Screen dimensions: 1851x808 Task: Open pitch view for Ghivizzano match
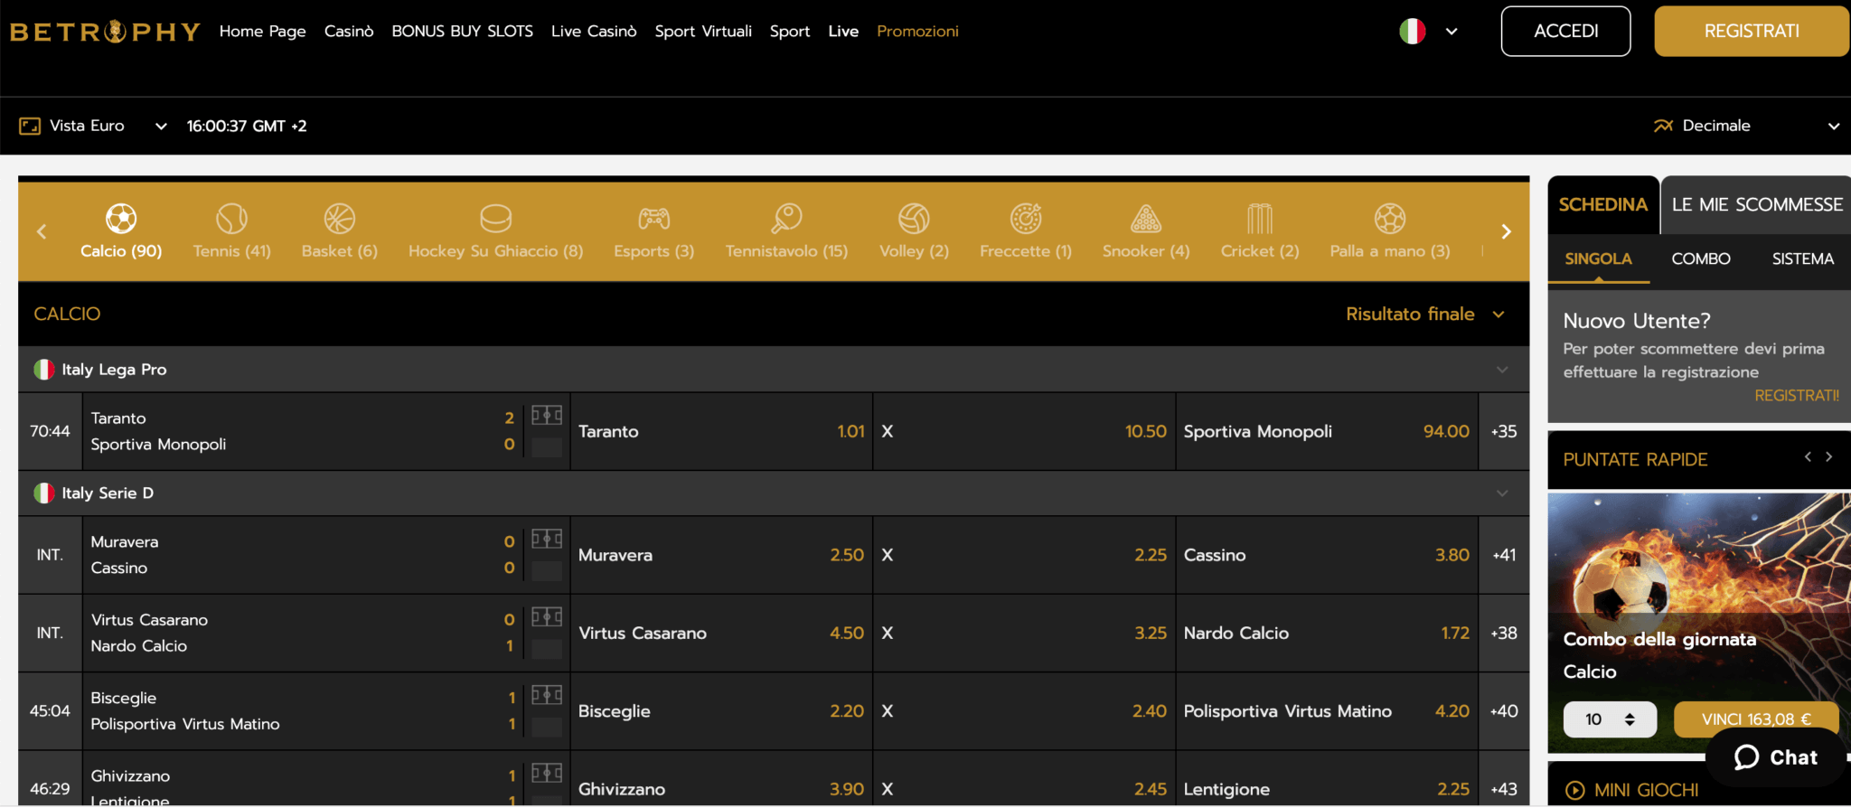547,773
